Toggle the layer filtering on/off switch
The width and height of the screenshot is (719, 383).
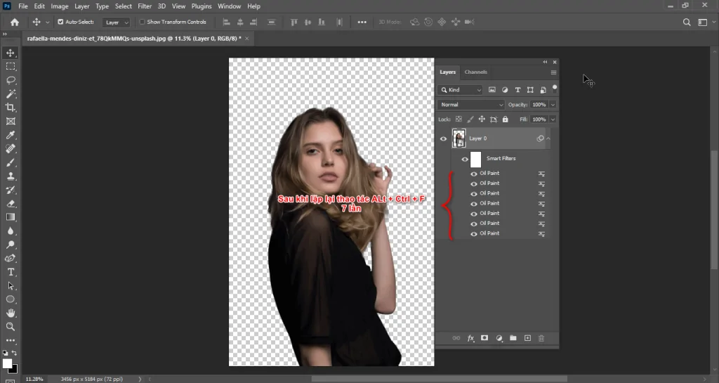pos(555,89)
